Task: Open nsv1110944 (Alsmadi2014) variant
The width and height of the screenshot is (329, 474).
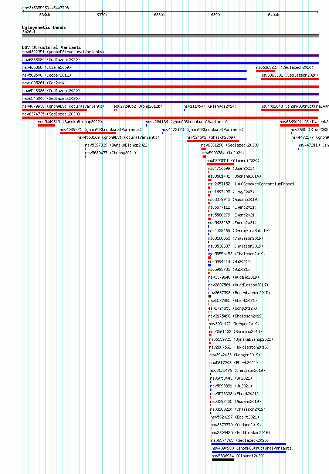Action: (210, 106)
